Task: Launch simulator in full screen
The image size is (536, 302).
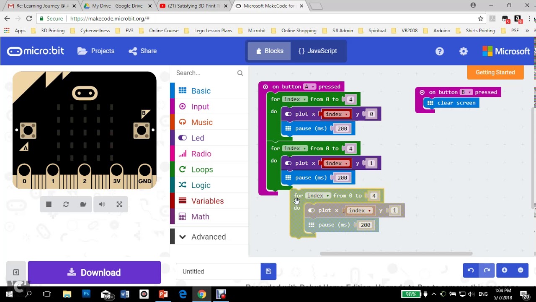Action: click(119, 204)
